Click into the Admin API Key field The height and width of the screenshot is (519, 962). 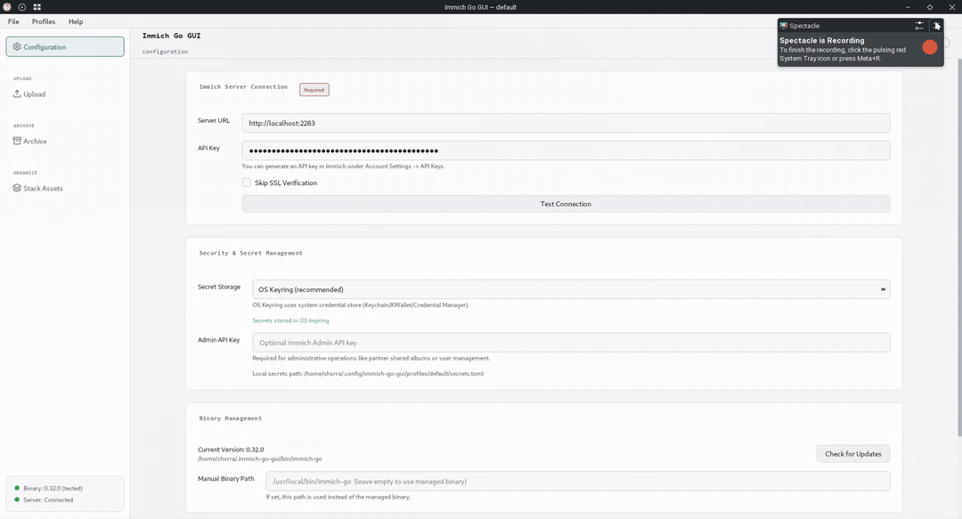point(571,343)
